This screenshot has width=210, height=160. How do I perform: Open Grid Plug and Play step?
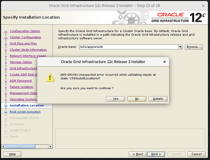pyautogui.click(x=23, y=43)
